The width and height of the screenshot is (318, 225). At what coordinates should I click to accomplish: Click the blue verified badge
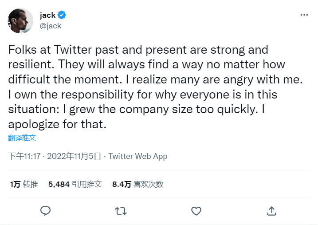[63, 16]
